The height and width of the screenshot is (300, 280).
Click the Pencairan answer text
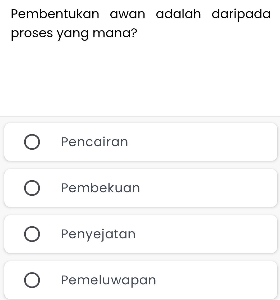click(x=94, y=142)
